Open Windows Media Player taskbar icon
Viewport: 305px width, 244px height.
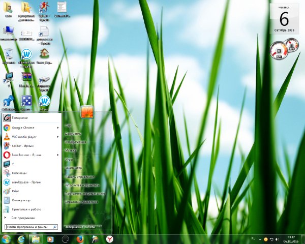tap(50, 239)
